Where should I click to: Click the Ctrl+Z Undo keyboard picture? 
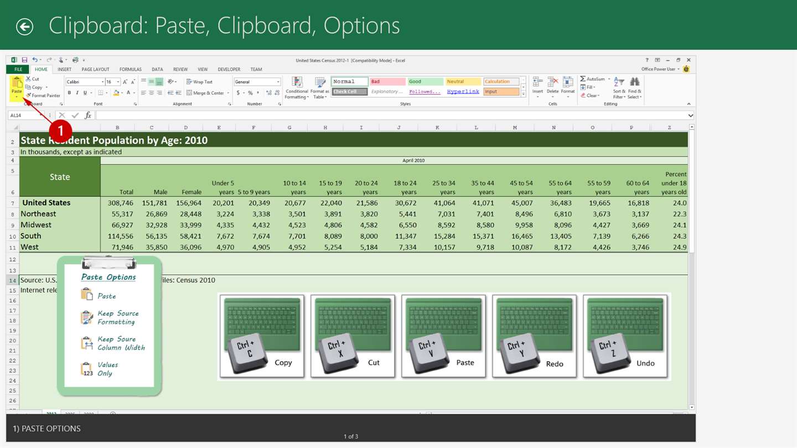tap(625, 336)
